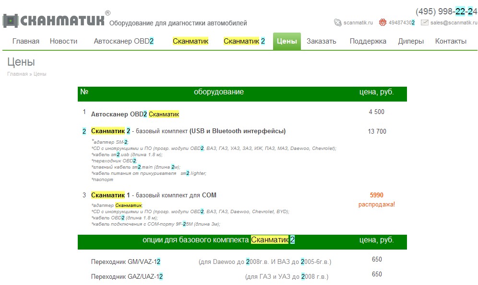Click the ICQ flower icon
This screenshot has width=478, height=285.
click(x=382, y=22)
